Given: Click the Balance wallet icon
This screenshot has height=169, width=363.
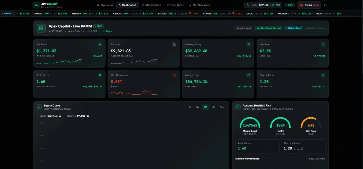Looking at the screenshot, I should pyautogui.click(x=174, y=44).
